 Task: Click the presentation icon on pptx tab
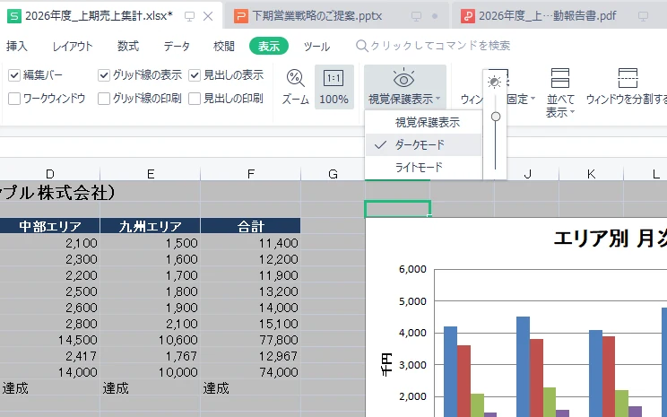point(241,16)
